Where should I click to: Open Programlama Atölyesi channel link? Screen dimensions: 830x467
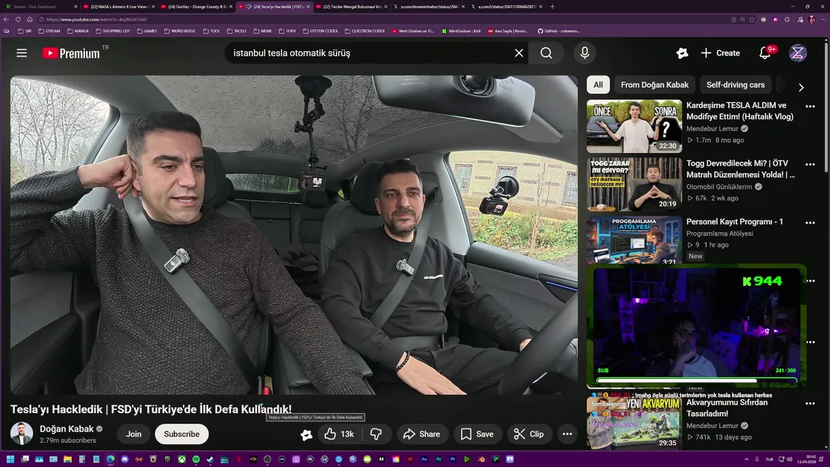720,233
